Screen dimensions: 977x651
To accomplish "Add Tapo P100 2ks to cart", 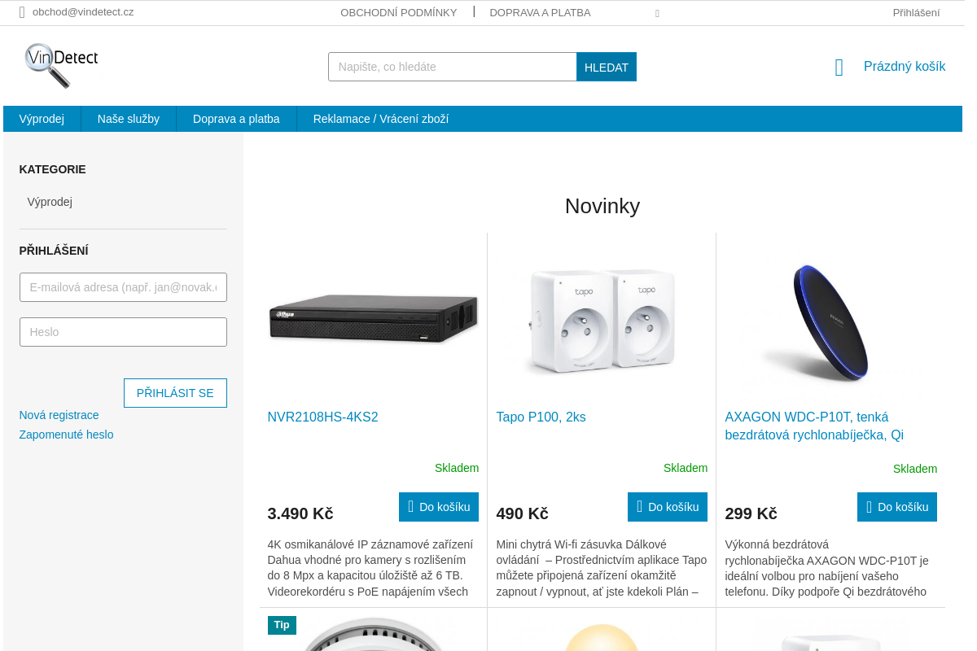I will click(668, 507).
